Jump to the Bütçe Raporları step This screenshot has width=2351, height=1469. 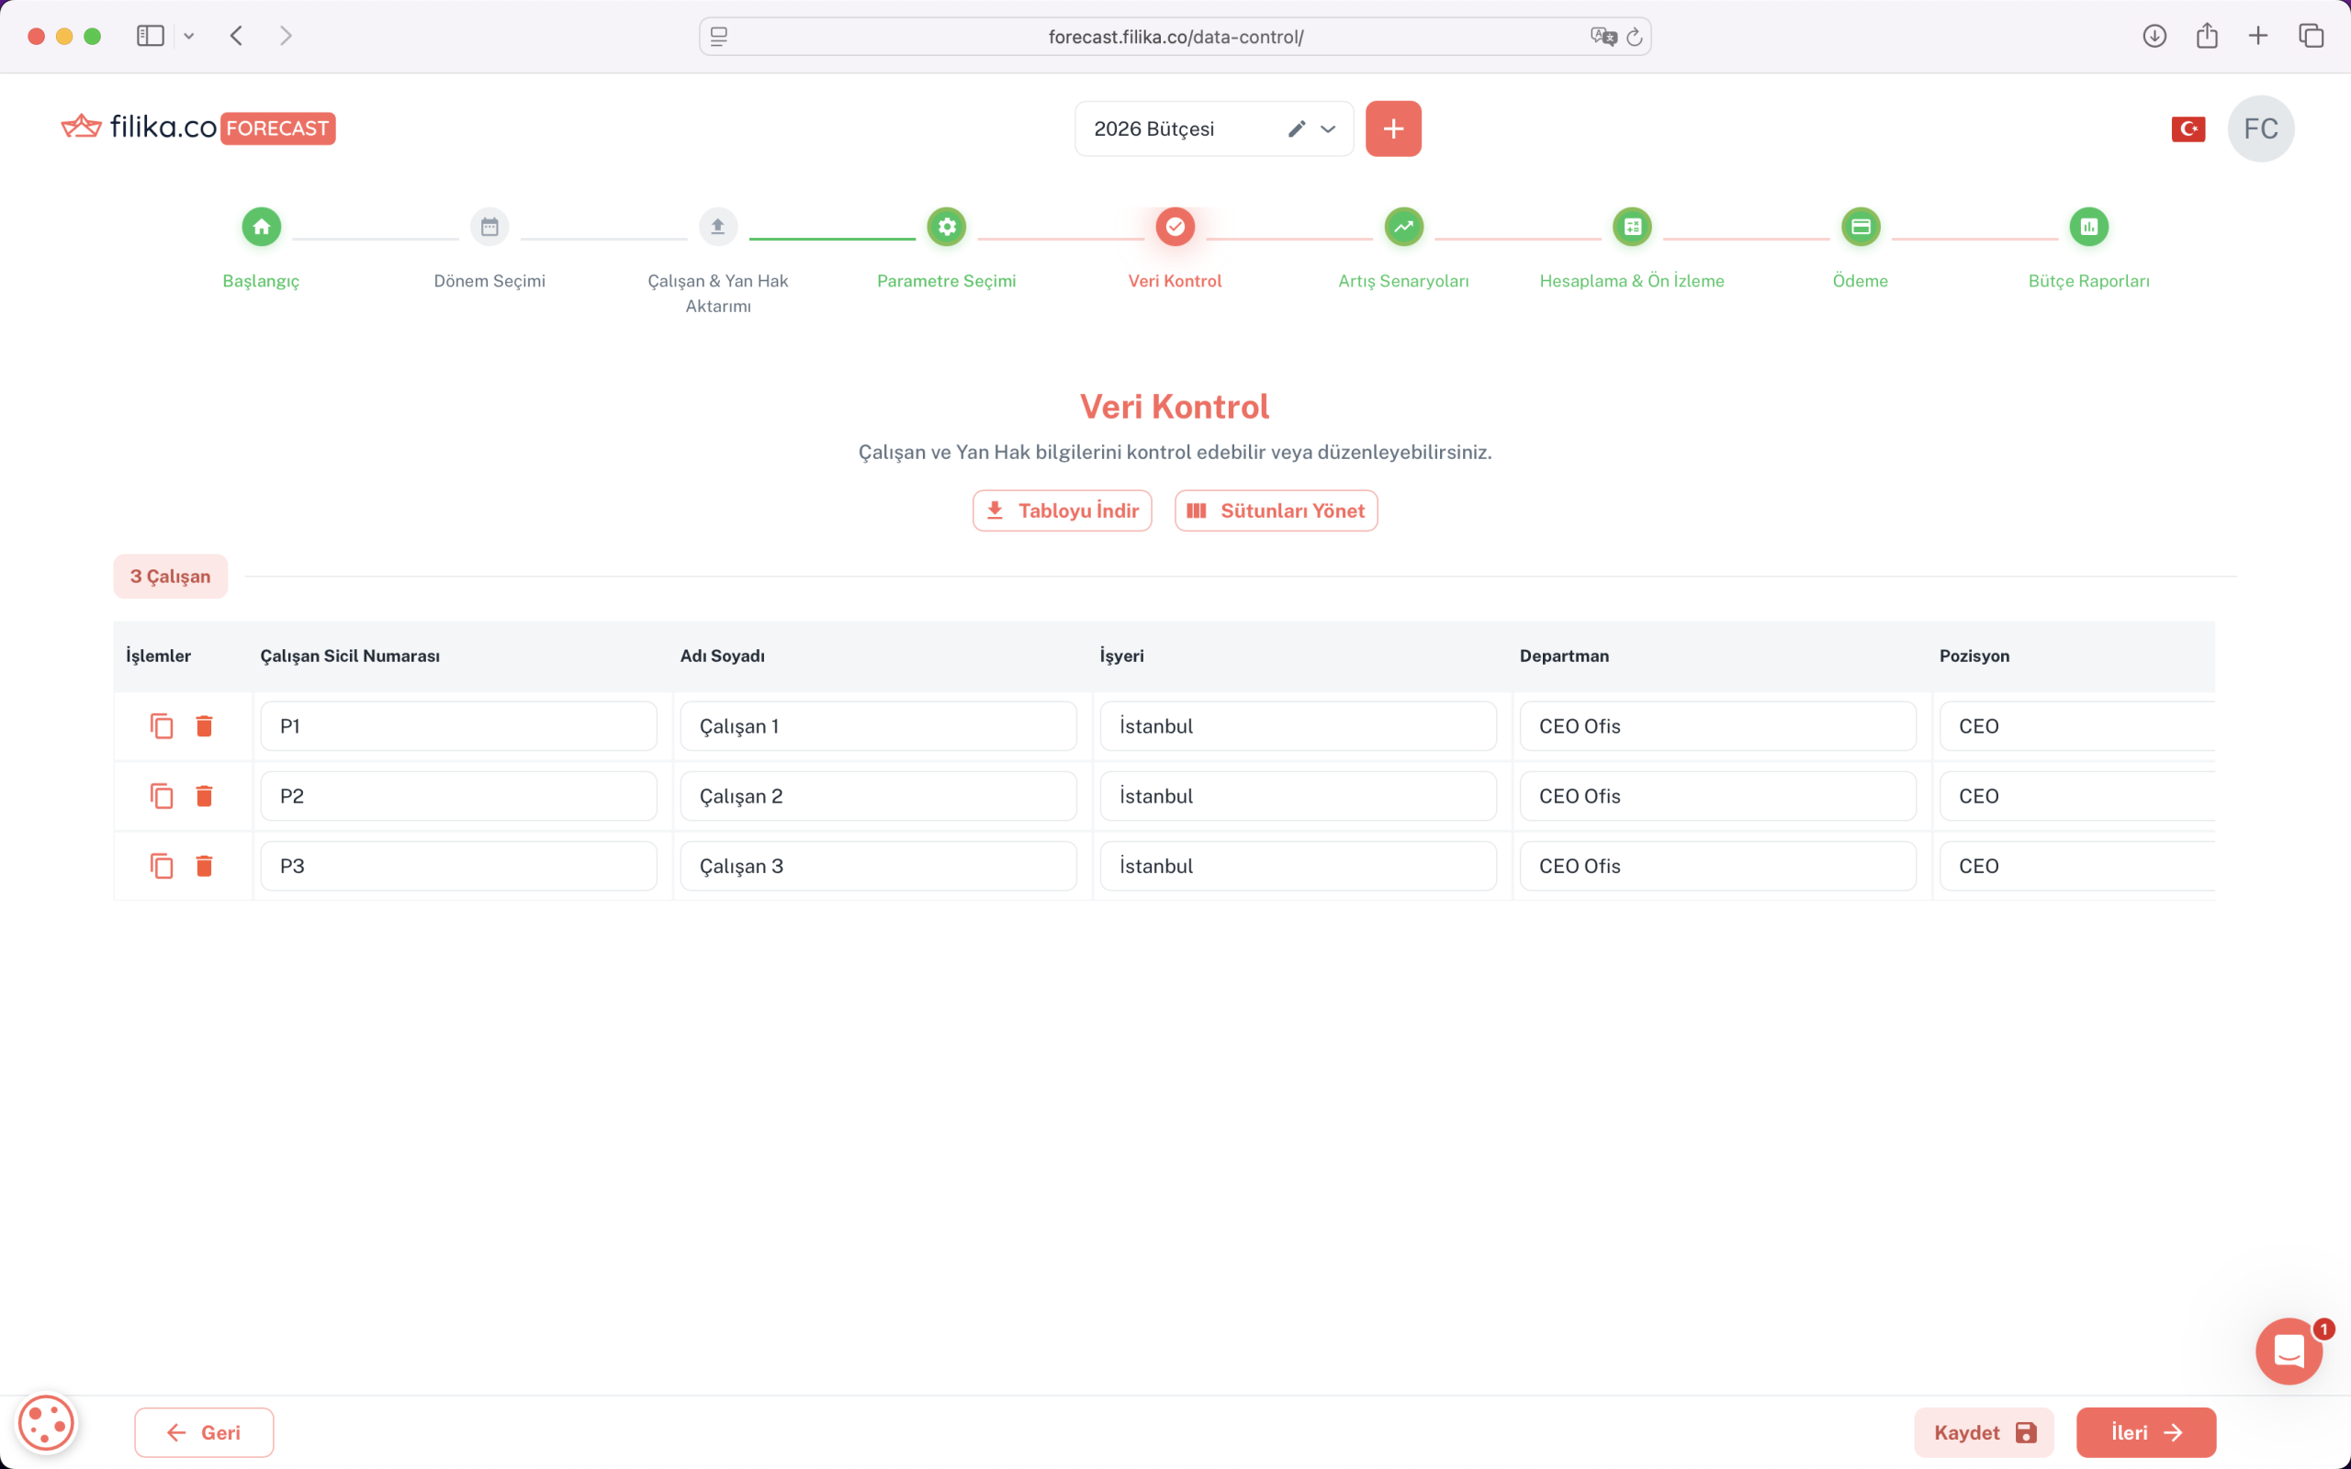[2087, 228]
